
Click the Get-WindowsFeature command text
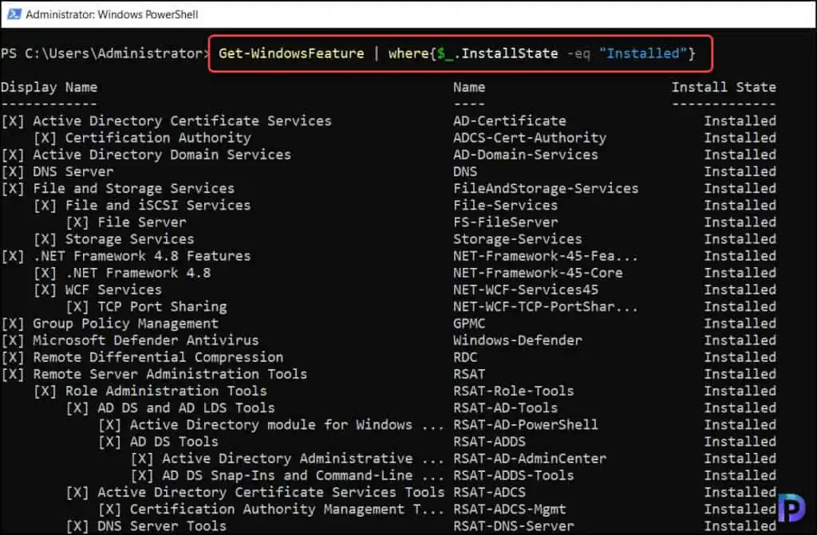291,53
